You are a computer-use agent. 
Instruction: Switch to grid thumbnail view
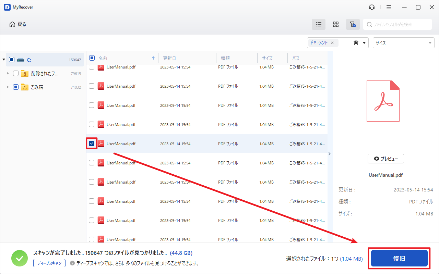point(336,24)
